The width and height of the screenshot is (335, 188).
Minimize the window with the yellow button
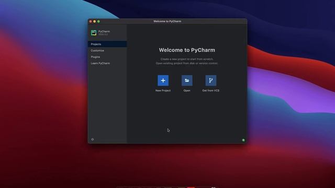[x=95, y=21]
